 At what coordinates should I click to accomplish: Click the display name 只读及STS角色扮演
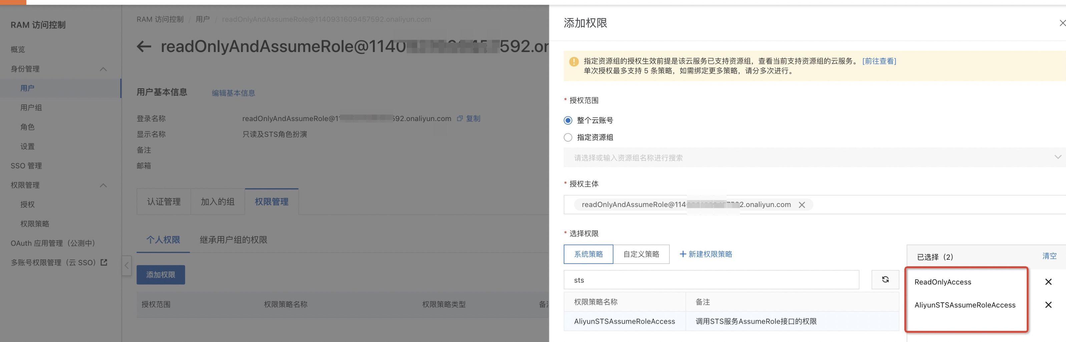pos(275,134)
